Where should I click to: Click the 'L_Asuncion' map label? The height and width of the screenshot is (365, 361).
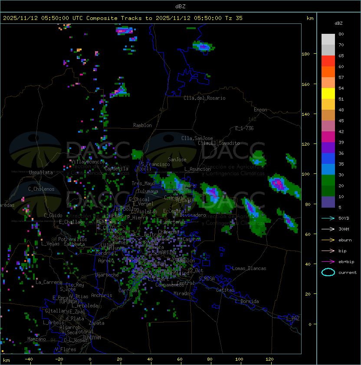coord(197,169)
